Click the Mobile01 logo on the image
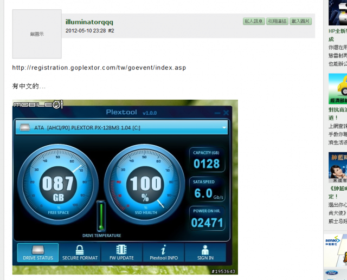This screenshot has width=347, height=280. 38,104
